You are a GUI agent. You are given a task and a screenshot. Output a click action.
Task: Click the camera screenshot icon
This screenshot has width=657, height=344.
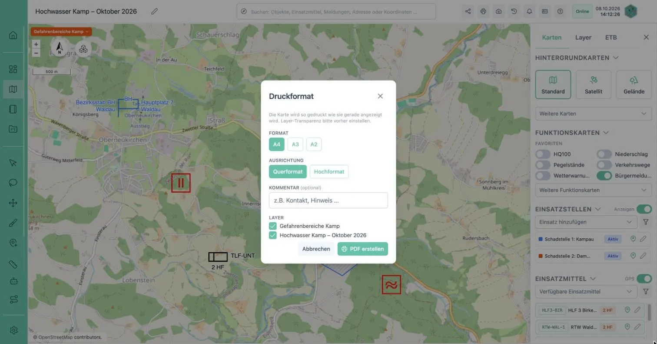click(498, 11)
